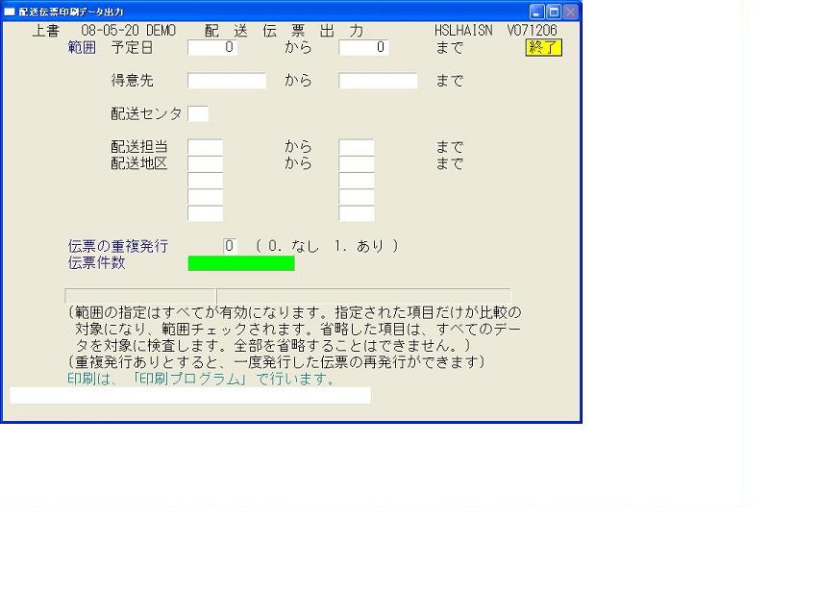Maximize the 配送伝票印刷データ出力 window

pyautogui.click(x=554, y=12)
